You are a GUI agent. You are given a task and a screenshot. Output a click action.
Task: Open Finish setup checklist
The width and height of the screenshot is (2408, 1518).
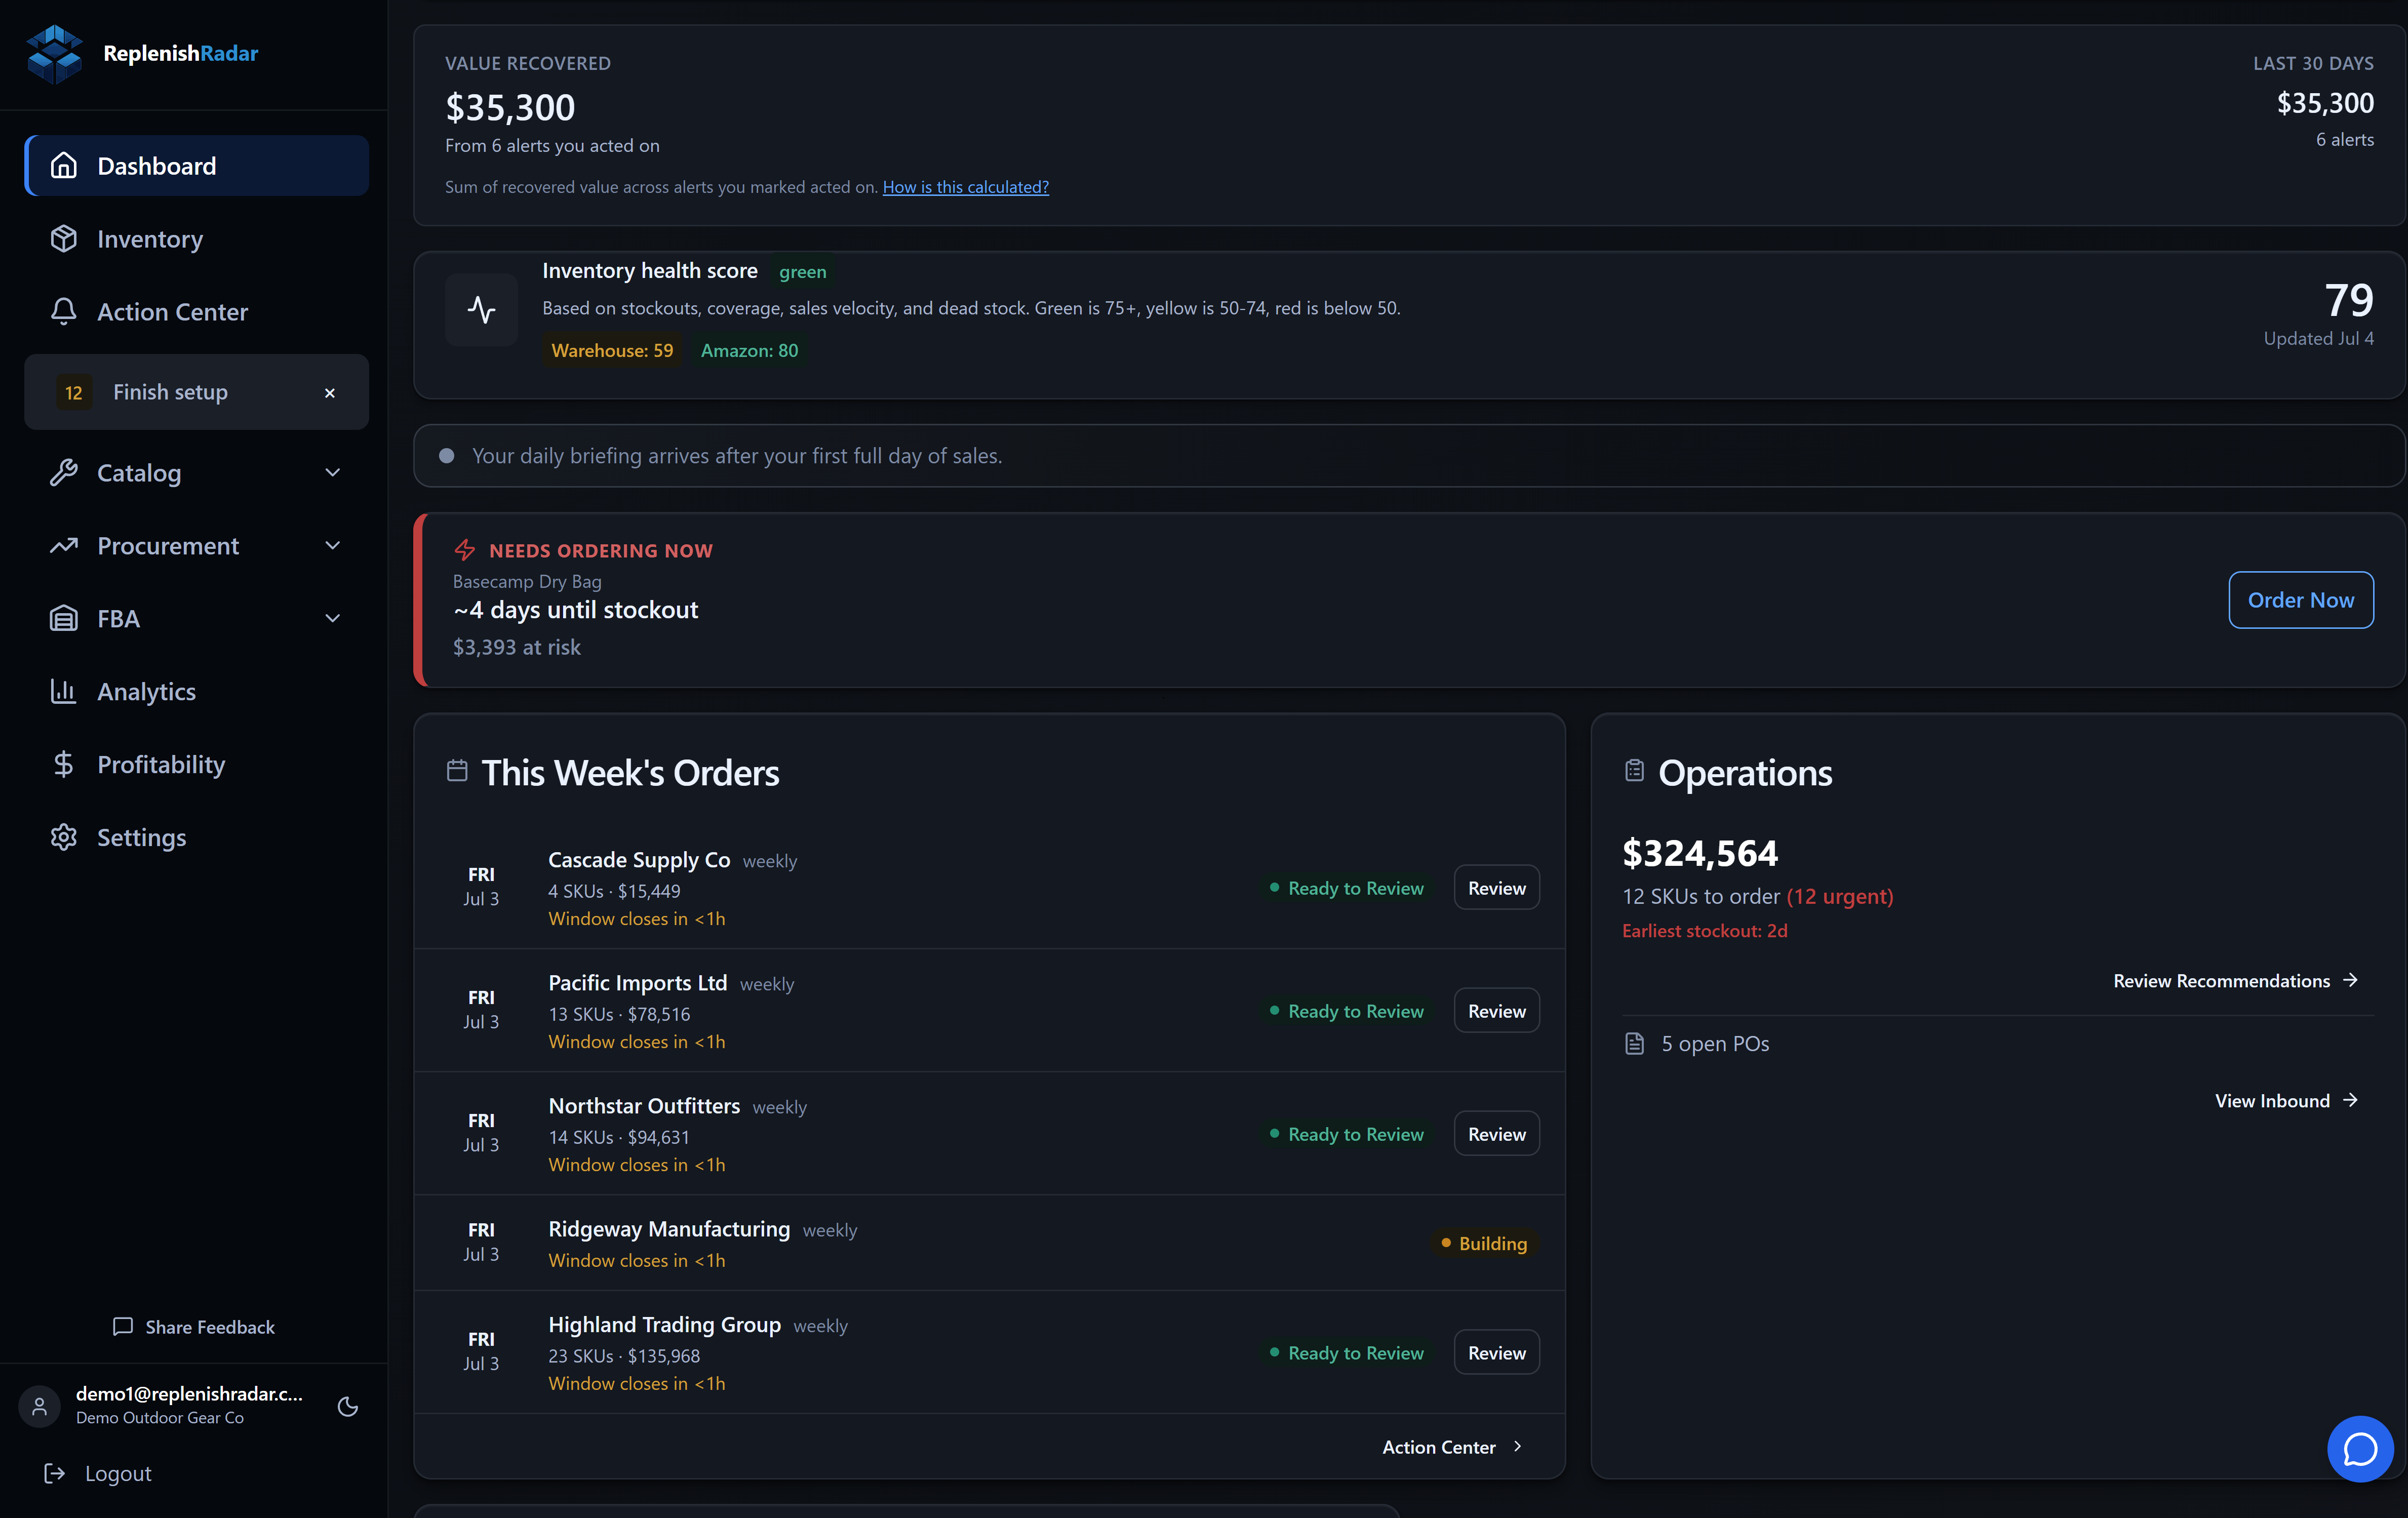pyautogui.click(x=197, y=392)
